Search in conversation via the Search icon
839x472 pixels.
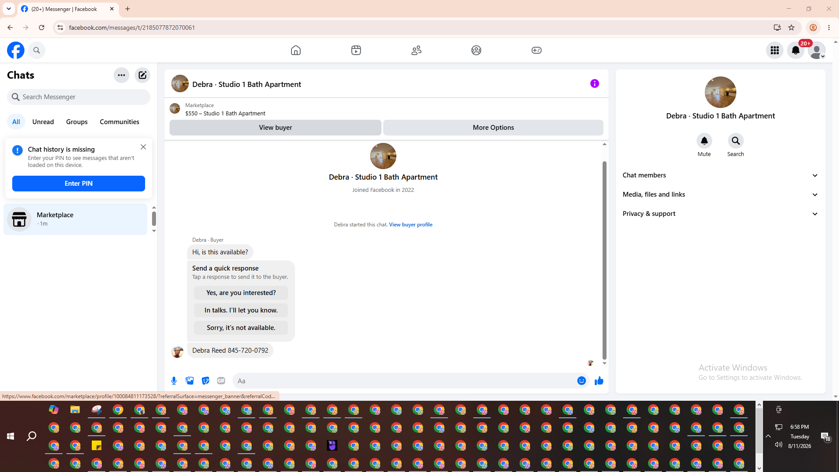[x=736, y=141]
